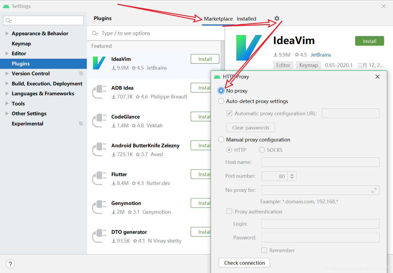Image resolution: width=393 pixels, height=273 pixels.
Task: Select the Plugins settings page
Action: click(43, 64)
